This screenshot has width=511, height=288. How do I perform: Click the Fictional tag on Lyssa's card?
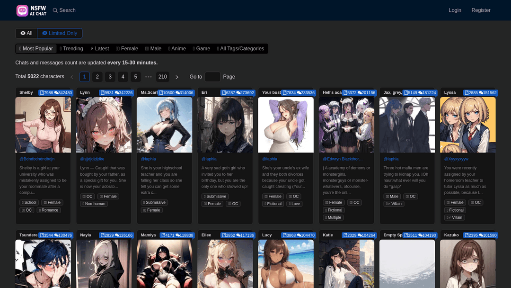click(455, 210)
